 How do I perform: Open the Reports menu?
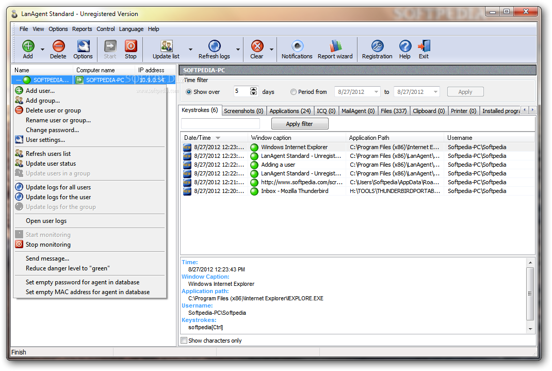pyautogui.click(x=82, y=29)
